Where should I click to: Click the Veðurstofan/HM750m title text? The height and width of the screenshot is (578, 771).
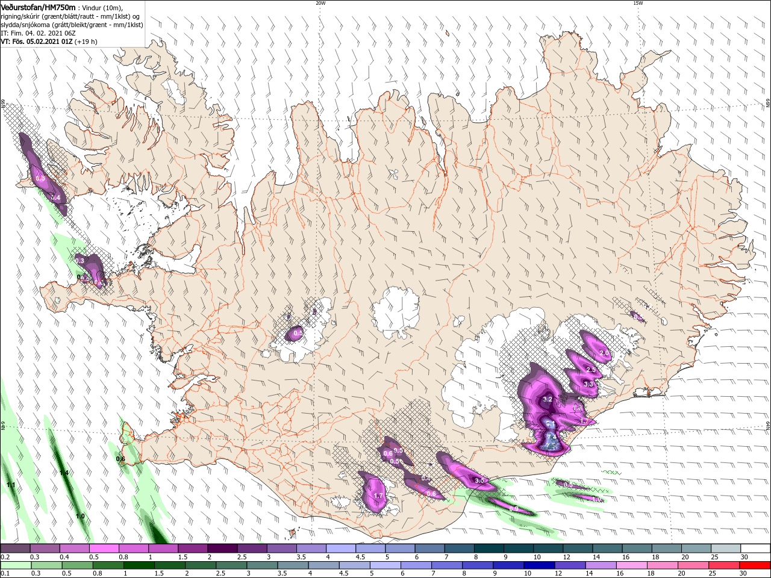38,7
